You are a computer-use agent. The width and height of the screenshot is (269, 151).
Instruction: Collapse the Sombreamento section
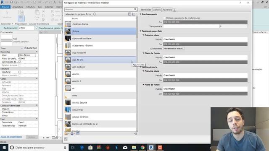(x=140, y=14)
